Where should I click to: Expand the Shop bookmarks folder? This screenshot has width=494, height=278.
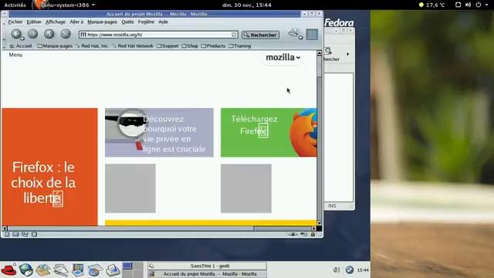pos(190,46)
